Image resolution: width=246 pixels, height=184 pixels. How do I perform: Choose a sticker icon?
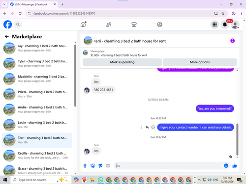100,166
